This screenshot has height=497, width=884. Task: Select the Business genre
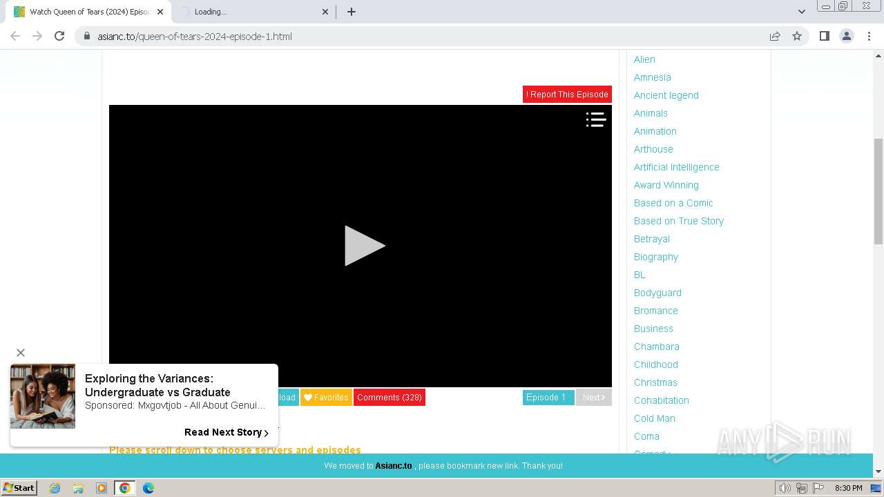tap(653, 329)
